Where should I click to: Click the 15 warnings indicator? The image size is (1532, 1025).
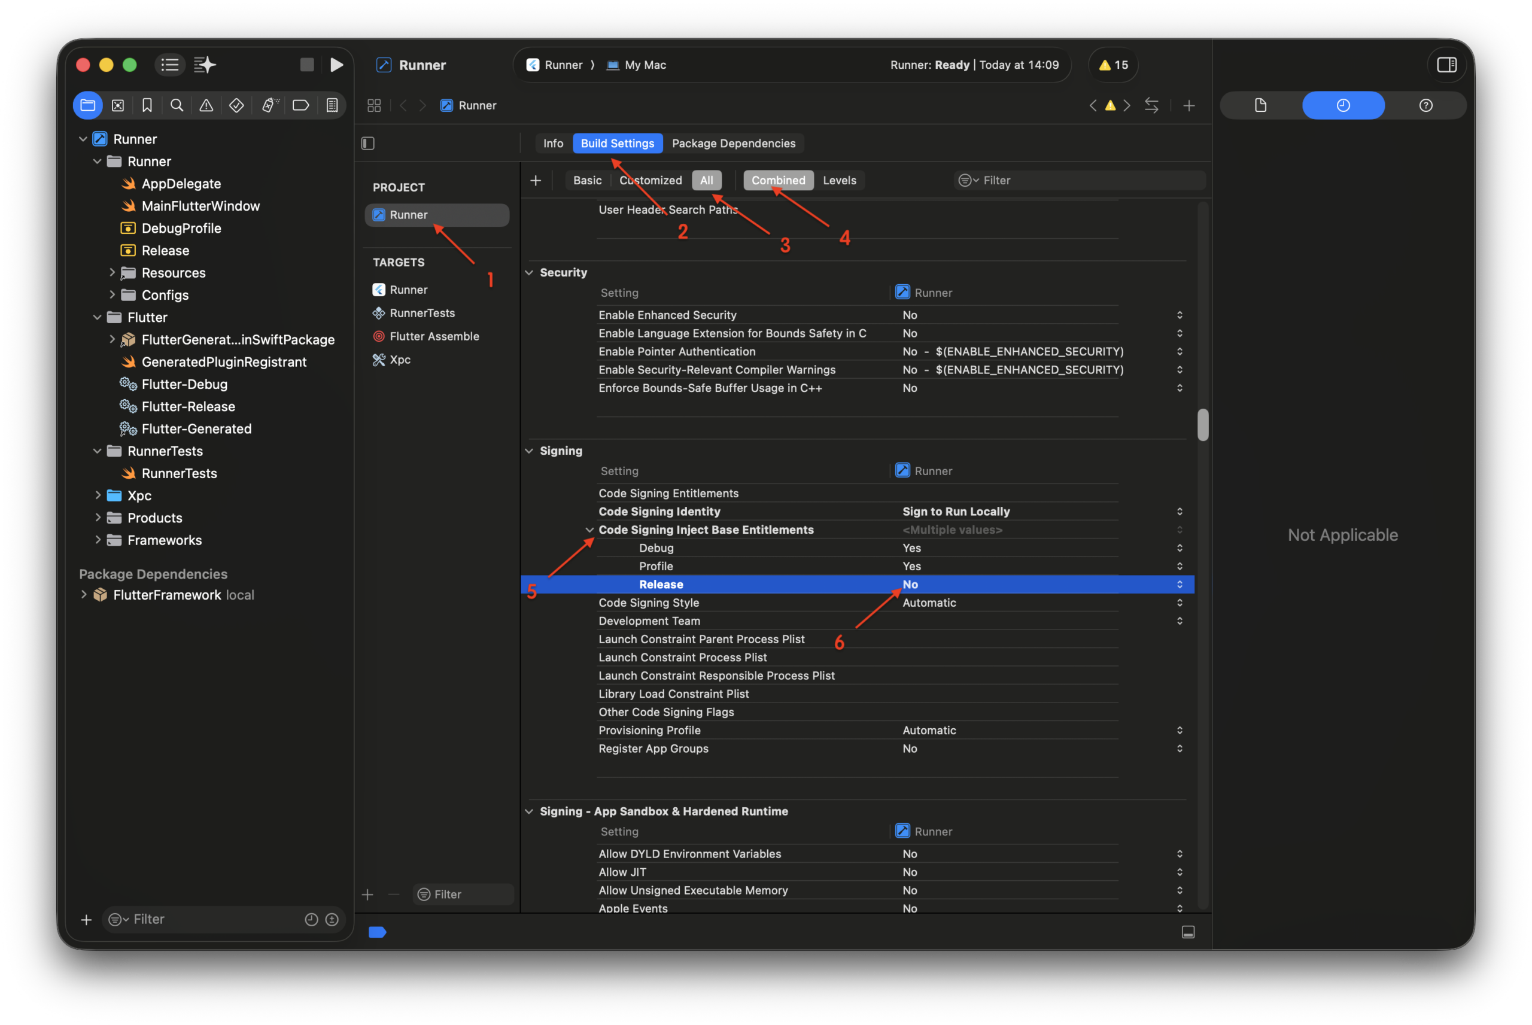click(x=1113, y=65)
